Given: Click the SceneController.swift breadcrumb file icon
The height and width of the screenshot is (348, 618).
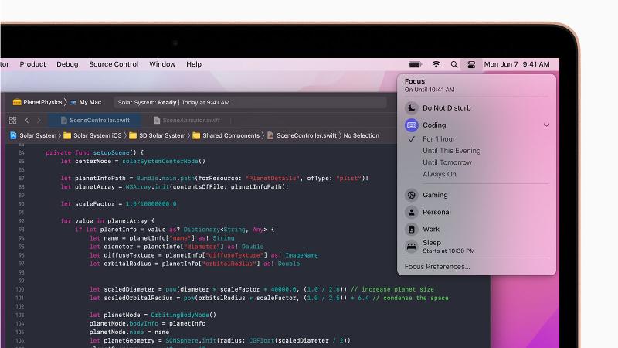Looking at the screenshot, I should pyautogui.click(x=270, y=135).
